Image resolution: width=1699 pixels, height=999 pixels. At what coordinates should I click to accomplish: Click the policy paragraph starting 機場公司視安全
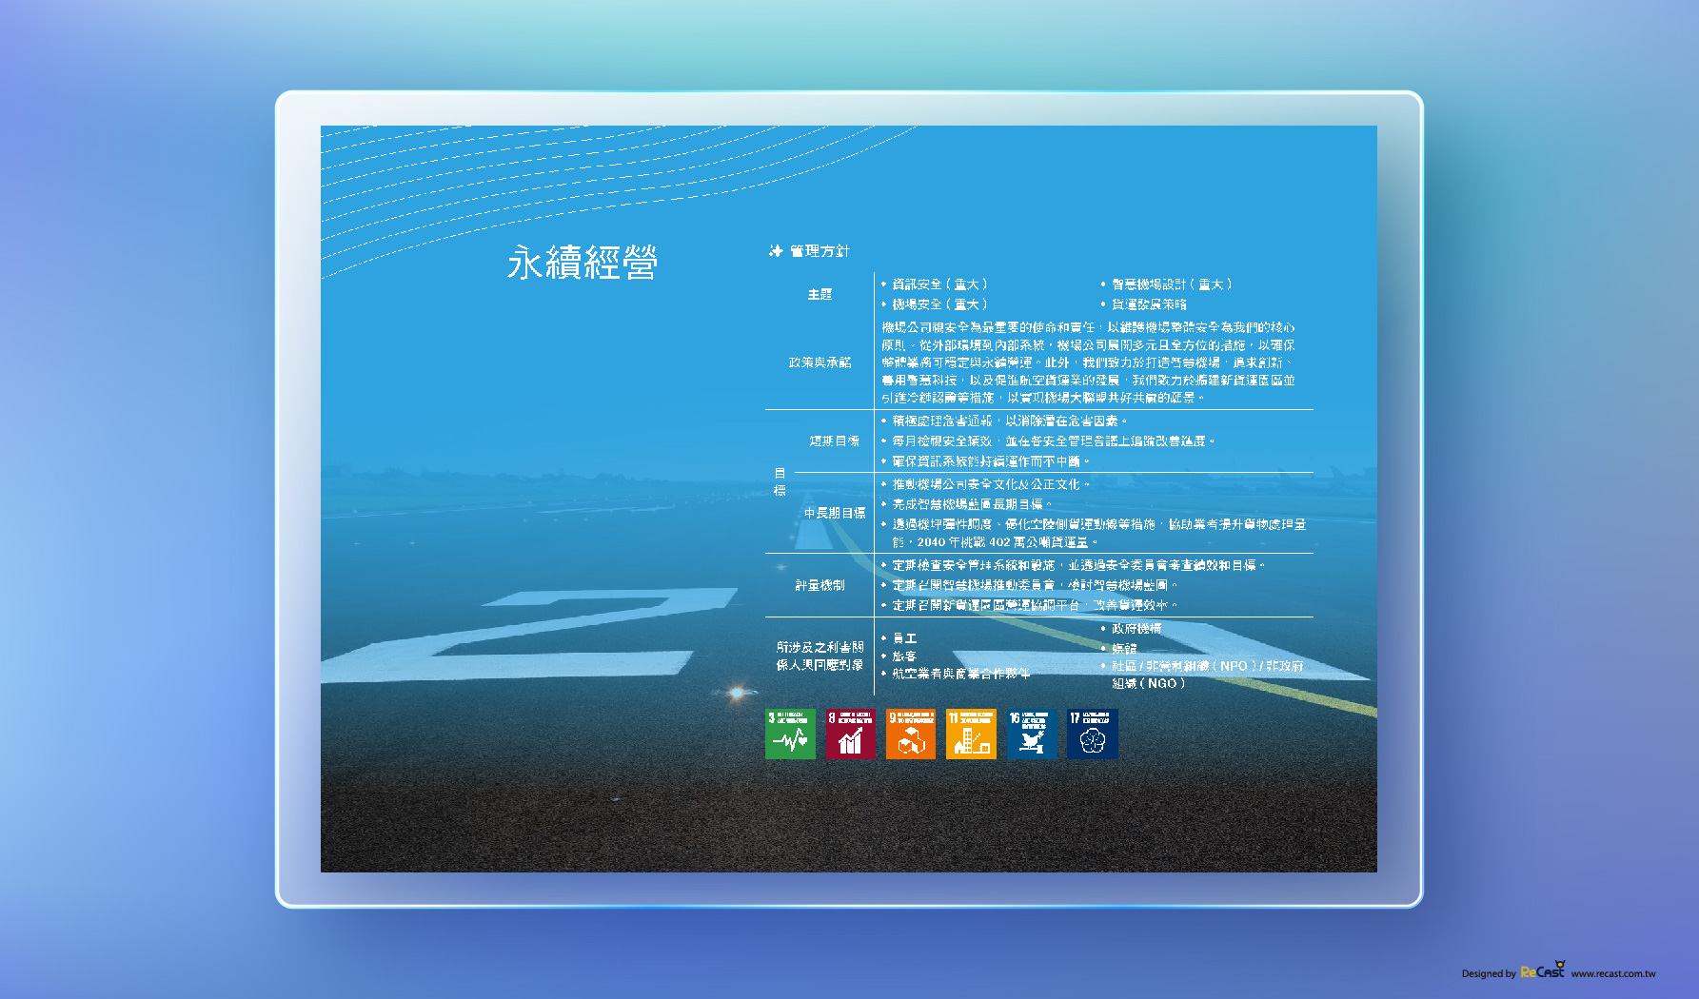(1088, 362)
